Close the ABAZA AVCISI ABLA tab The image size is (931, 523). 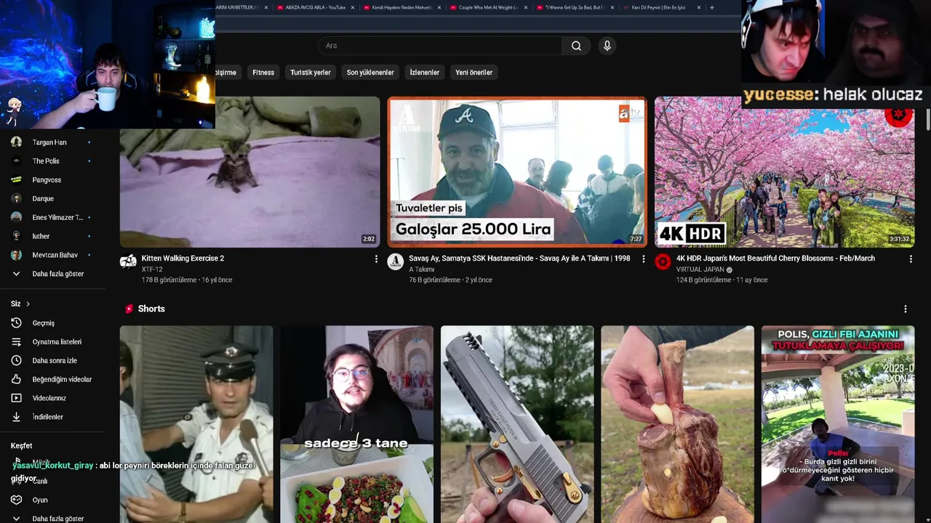point(353,7)
